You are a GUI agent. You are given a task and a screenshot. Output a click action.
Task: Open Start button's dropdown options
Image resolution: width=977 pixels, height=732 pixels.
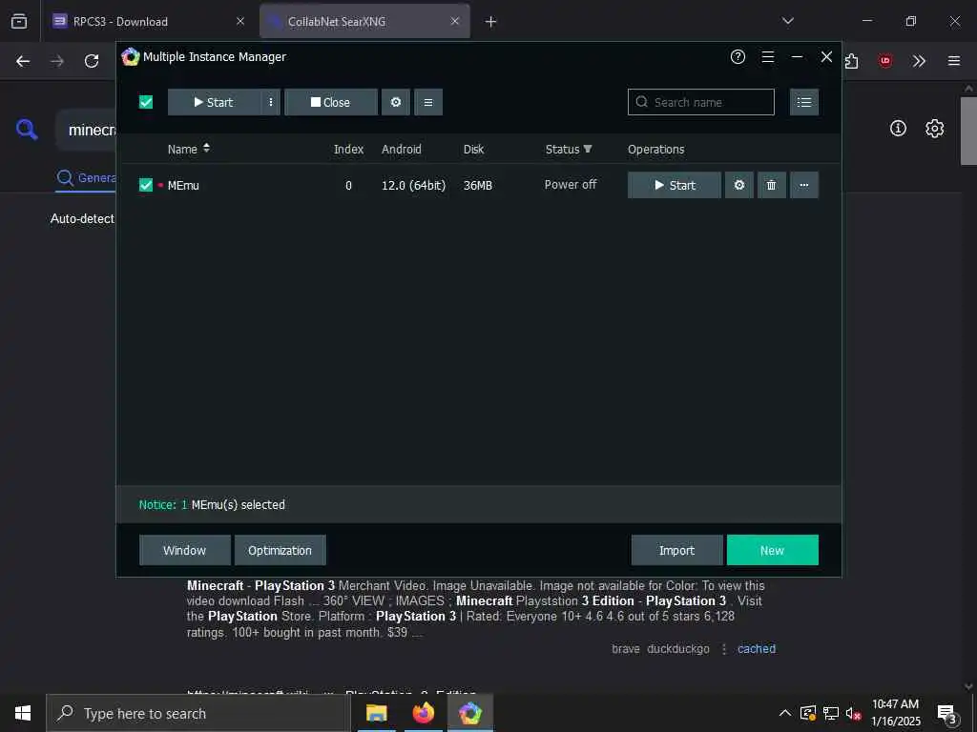pyautogui.click(x=270, y=102)
